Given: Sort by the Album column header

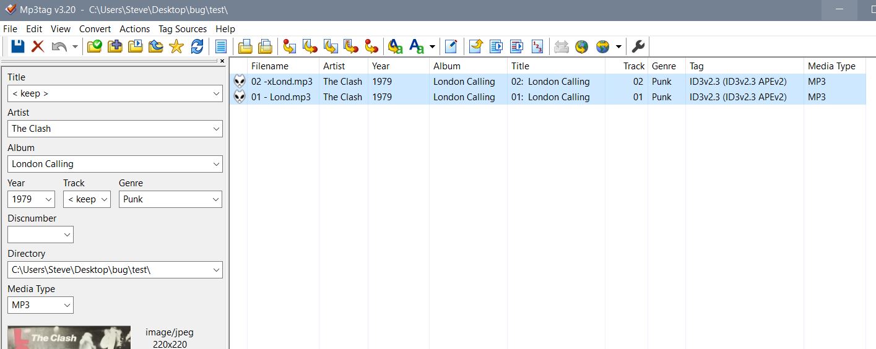Looking at the screenshot, I should (x=468, y=66).
